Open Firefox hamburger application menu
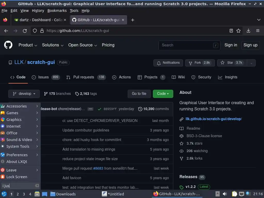Image resolution: width=264 pixels, height=198 pixels. click(258, 31)
